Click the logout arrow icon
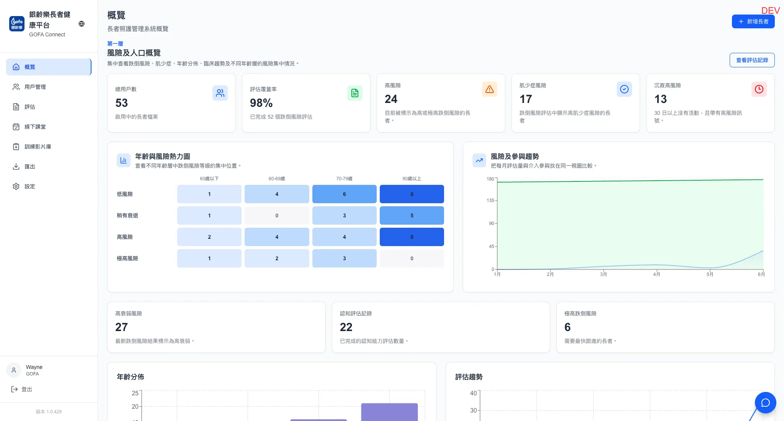 (x=15, y=389)
